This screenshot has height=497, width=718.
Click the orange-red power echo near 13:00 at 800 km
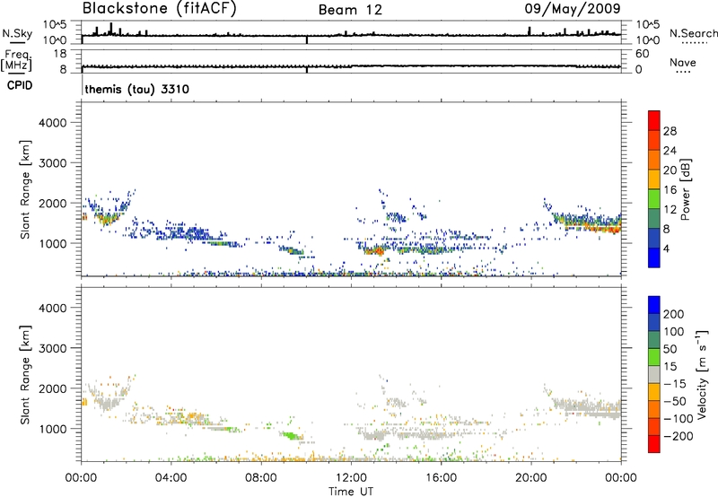[x=374, y=250]
